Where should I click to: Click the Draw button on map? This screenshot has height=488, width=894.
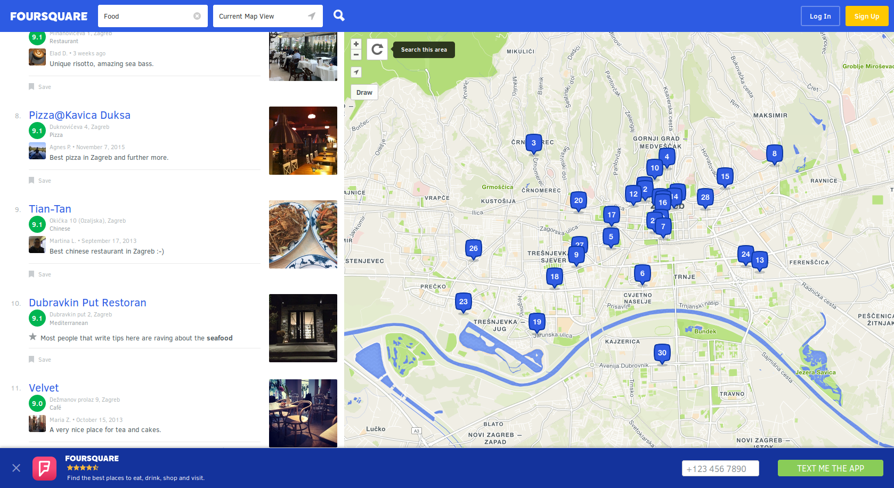[x=364, y=92]
